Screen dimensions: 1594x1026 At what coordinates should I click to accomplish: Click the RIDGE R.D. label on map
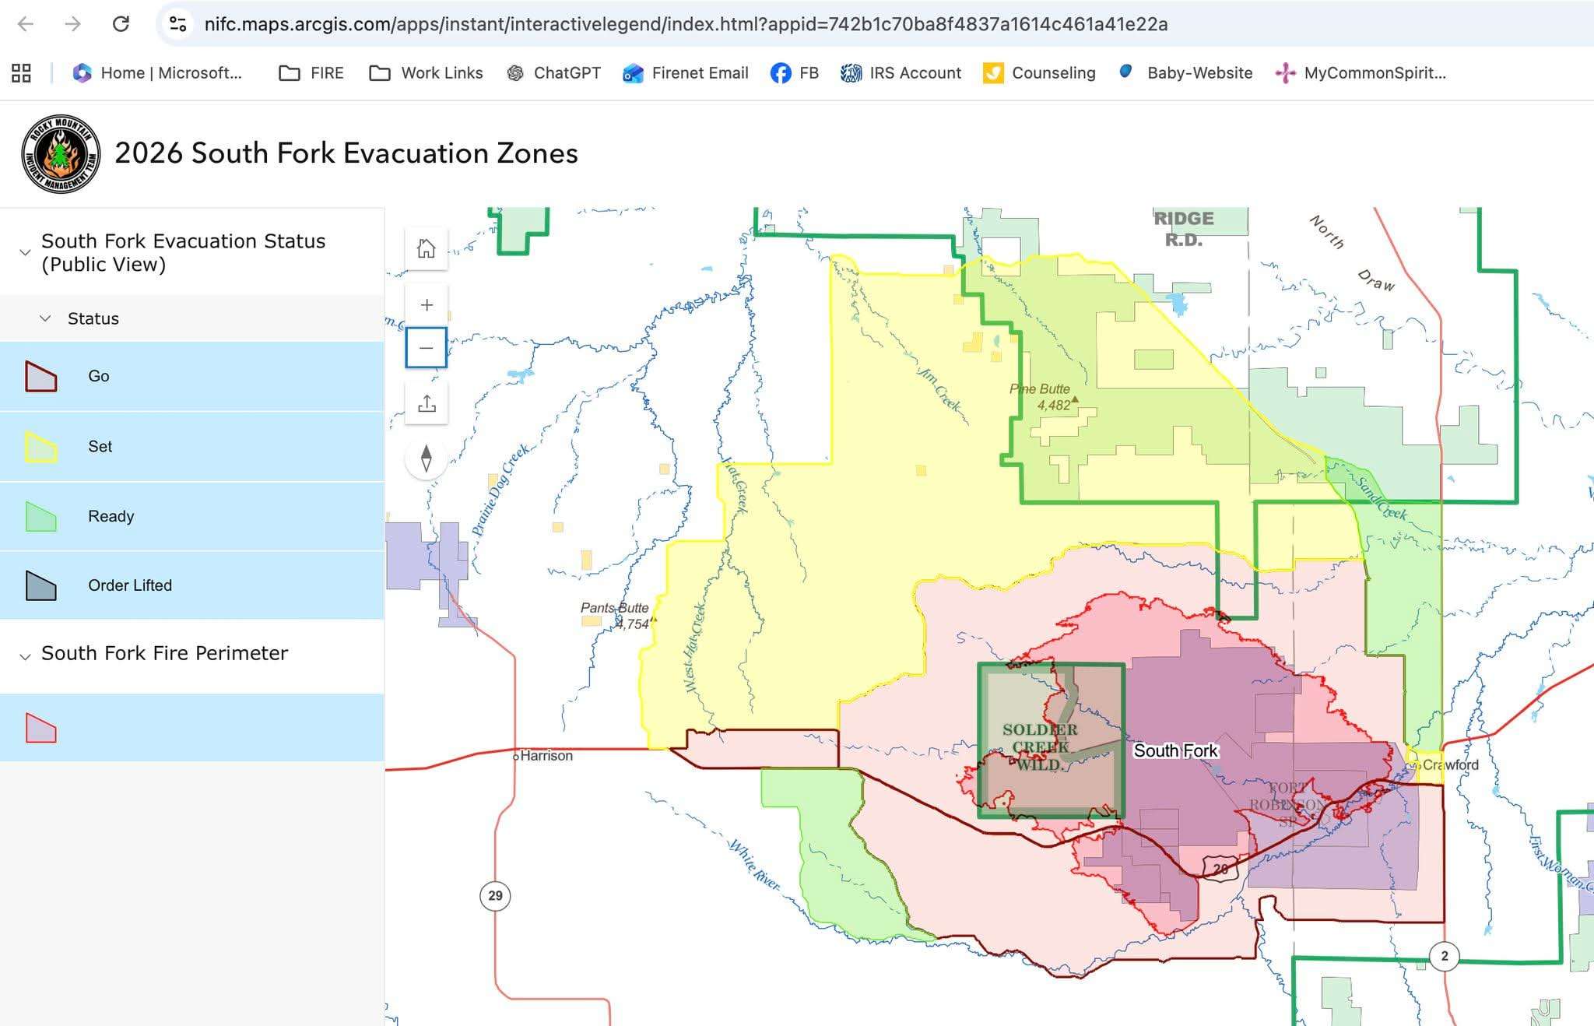click(x=1183, y=229)
